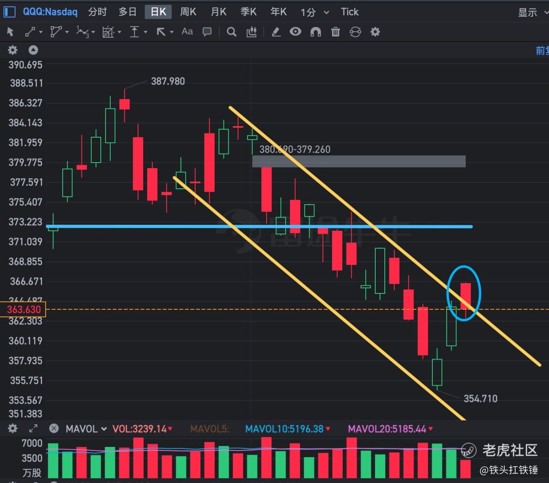Image resolution: width=549 pixels, height=483 pixels.
Task: Select the polygon shape drawing tool
Action: pyautogui.click(x=56, y=32)
